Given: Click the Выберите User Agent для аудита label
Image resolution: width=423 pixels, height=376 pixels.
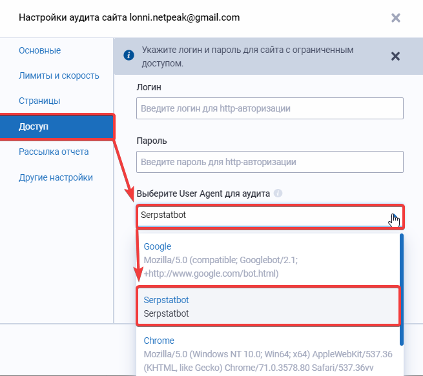Looking at the screenshot, I should pyautogui.click(x=203, y=193).
